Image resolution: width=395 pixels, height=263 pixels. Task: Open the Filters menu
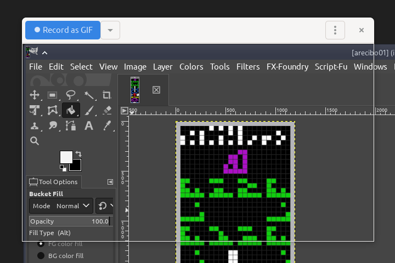(x=248, y=67)
